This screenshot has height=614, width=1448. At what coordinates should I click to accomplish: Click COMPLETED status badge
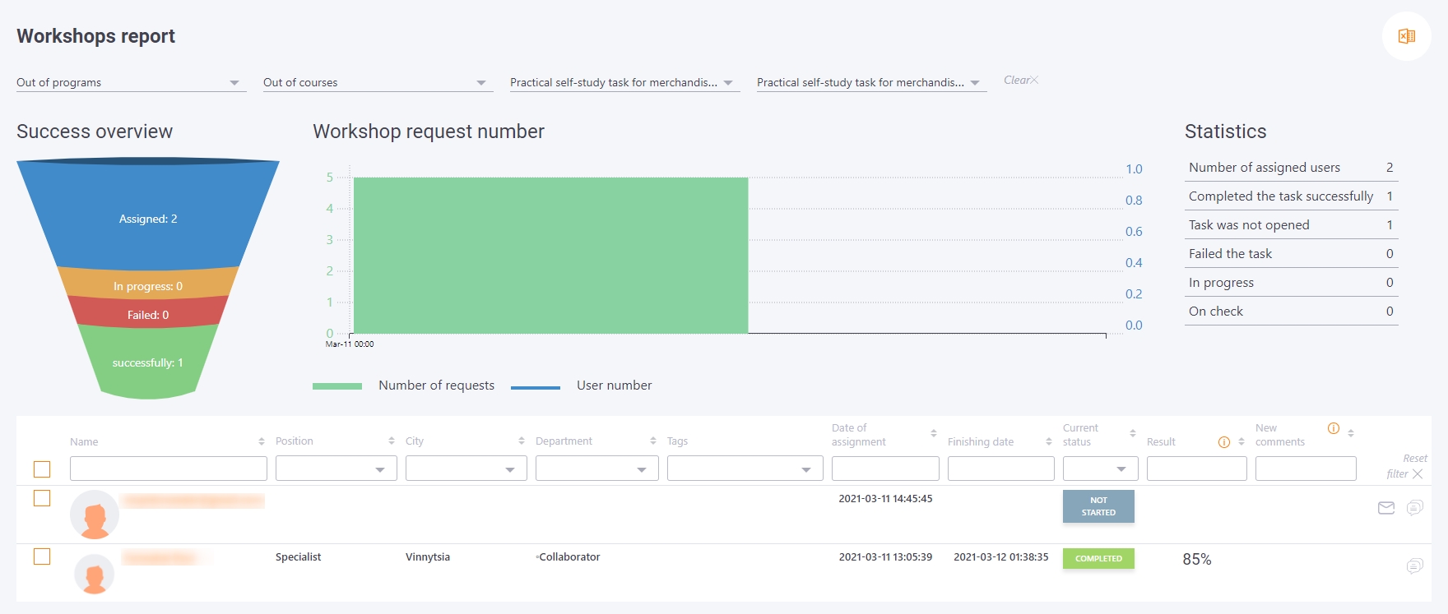[x=1098, y=558]
